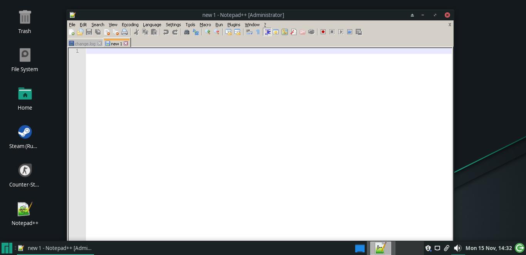Image resolution: width=526 pixels, height=255 pixels.
Task: Click the monitoring (tail) toolbar icon
Action: coord(311,32)
